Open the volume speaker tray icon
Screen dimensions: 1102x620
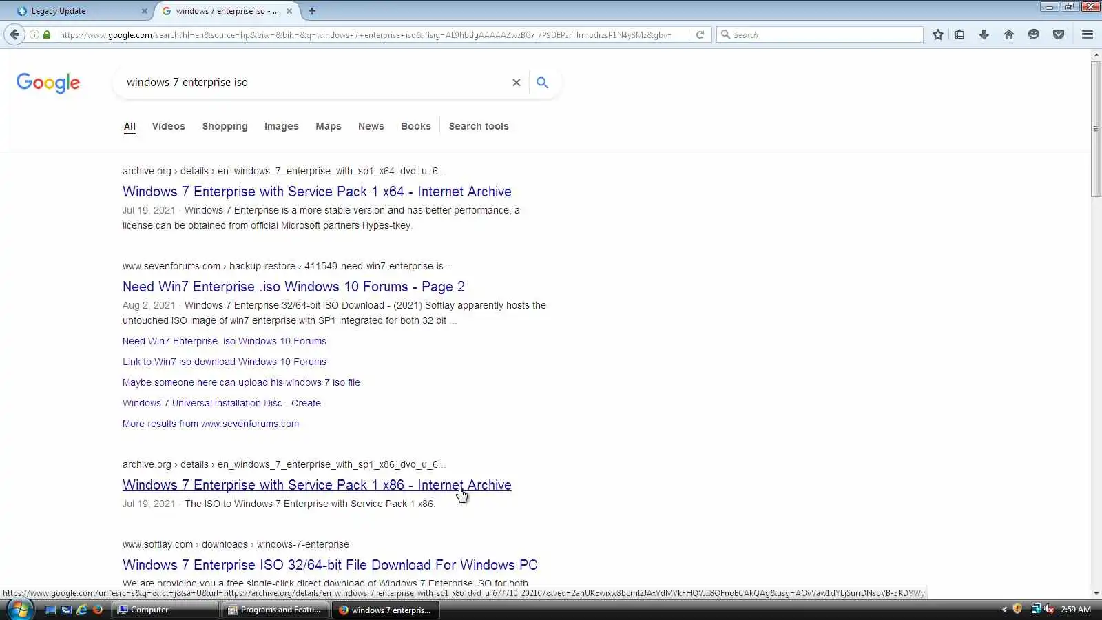click(1049, 609)
